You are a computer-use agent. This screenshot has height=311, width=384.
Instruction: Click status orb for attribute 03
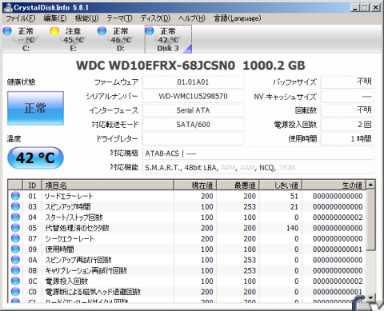(x=15, y=206)
